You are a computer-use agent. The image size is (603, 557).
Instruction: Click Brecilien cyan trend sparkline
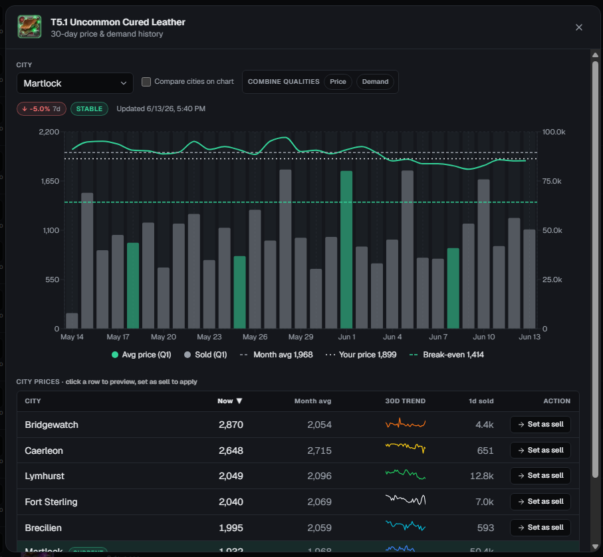[x=406, y=526]
